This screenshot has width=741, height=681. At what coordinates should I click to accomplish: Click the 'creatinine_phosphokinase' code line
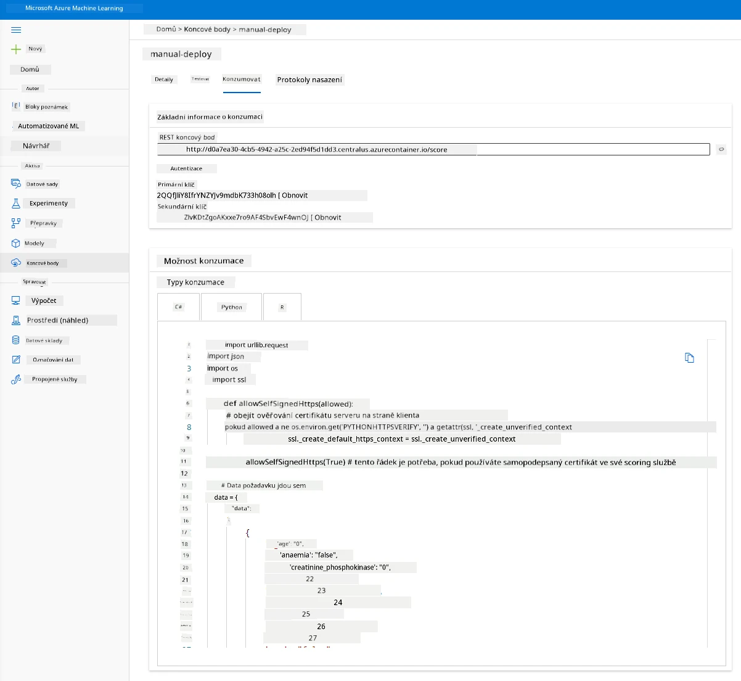tap(340, 567)
